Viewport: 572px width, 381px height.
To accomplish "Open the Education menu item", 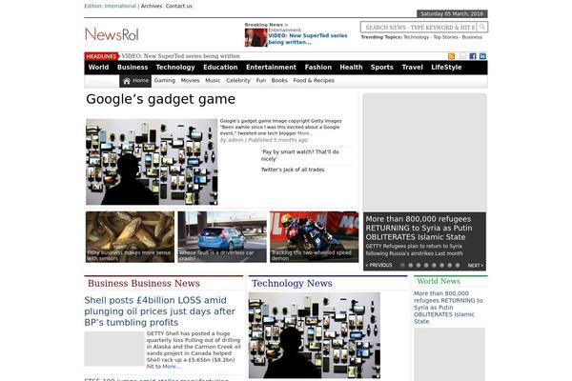I will pyautogui.click(x=220, y=68).
